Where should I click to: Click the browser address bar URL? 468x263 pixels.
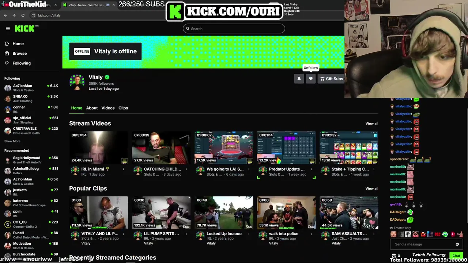[x=49, y=15]
